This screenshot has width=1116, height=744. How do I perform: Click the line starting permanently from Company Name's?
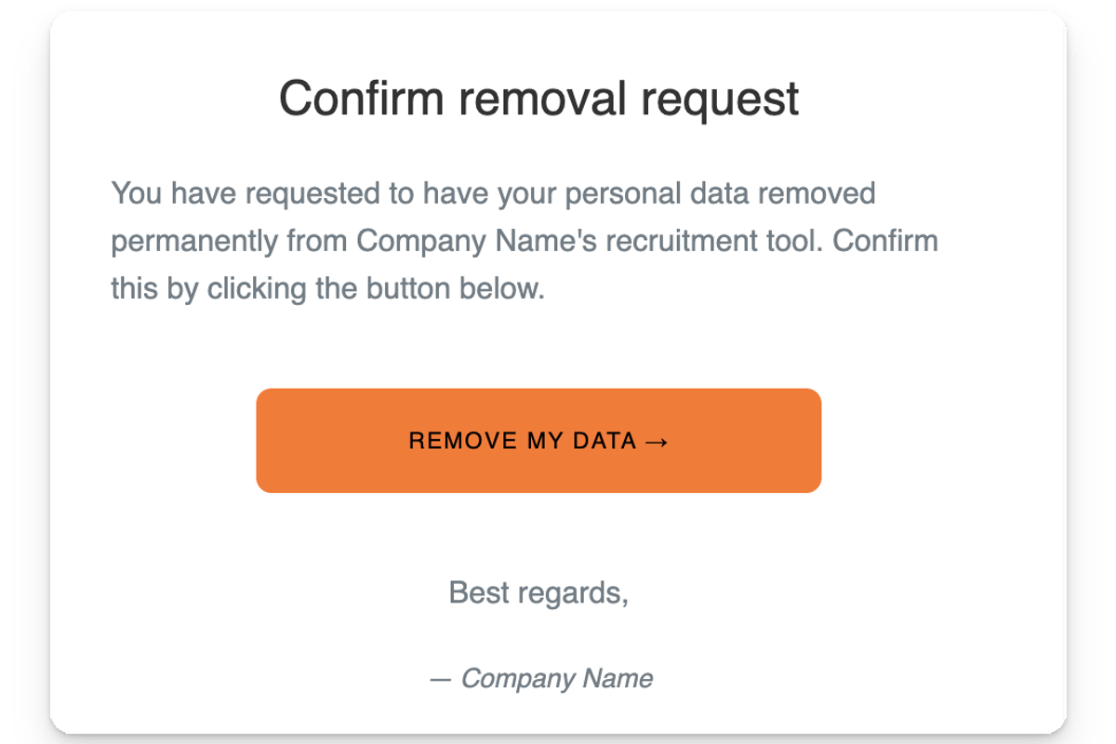525,241
